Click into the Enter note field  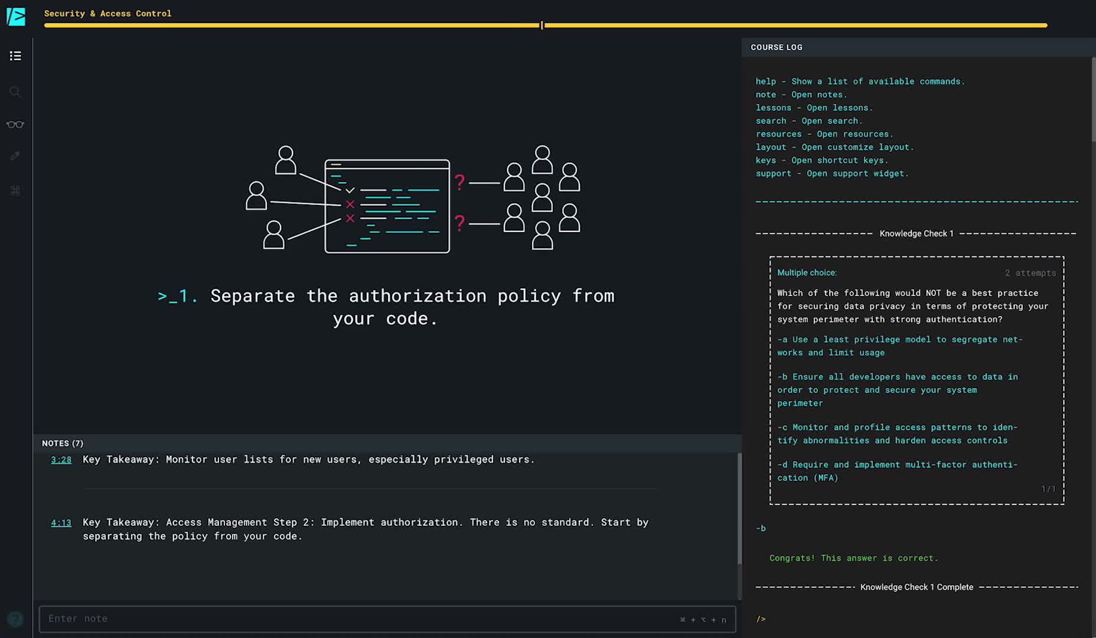tap(354, 619)
